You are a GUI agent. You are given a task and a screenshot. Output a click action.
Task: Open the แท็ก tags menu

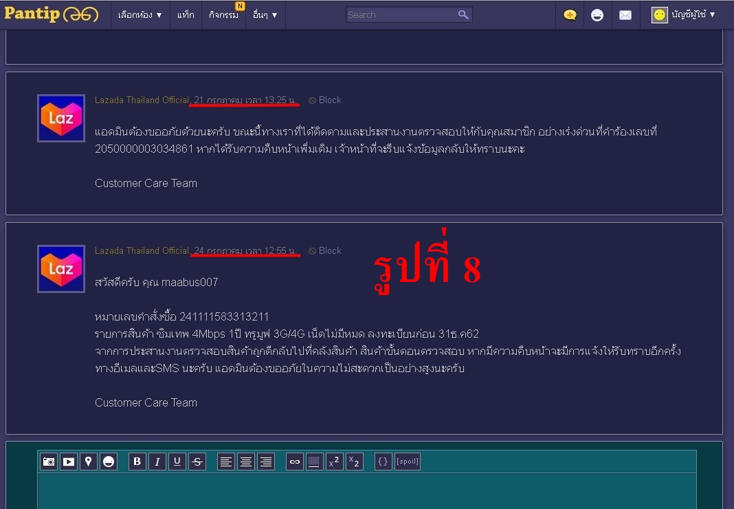(x=186, y=15)
